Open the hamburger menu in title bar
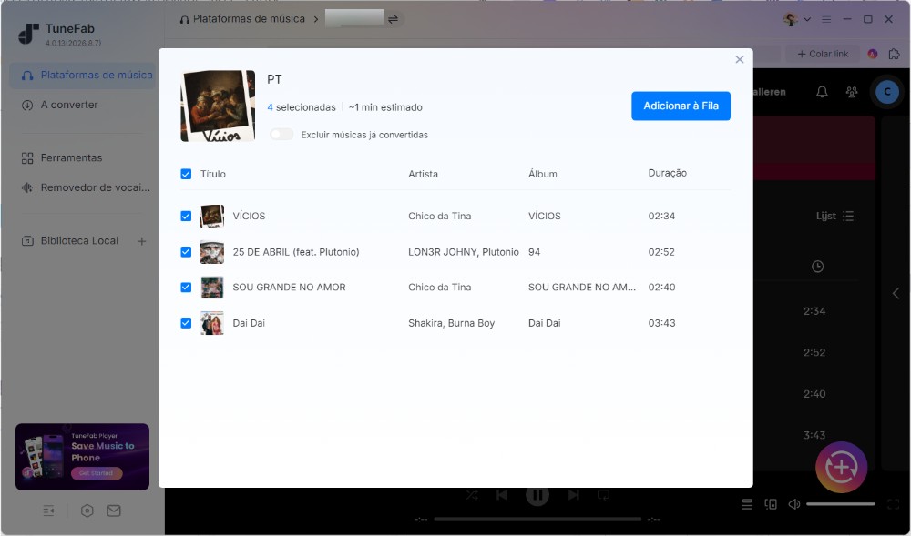The height and width of the screenshot is (536, 911). 826,19
